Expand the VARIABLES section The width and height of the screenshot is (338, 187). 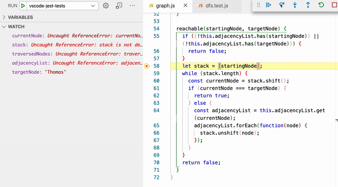(x=71, y=17)
